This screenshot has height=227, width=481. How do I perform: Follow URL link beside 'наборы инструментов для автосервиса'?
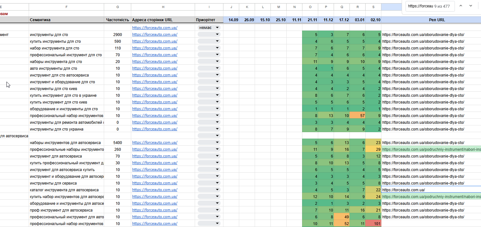coord(154,142)
